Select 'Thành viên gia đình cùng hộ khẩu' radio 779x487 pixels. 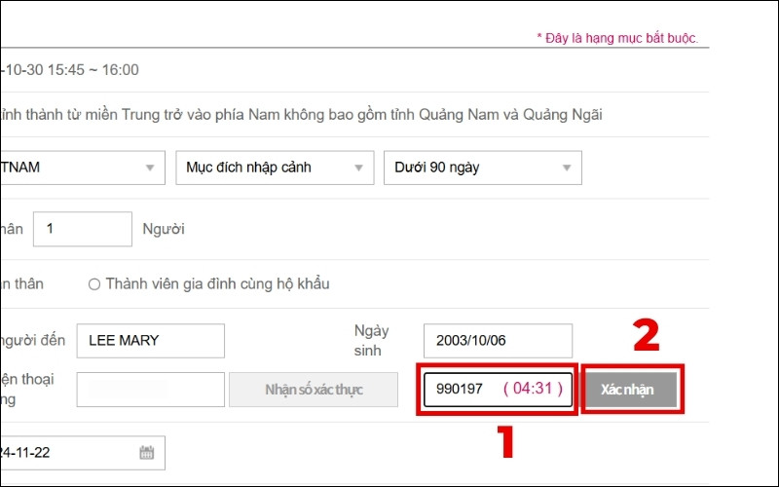point(94,284)
